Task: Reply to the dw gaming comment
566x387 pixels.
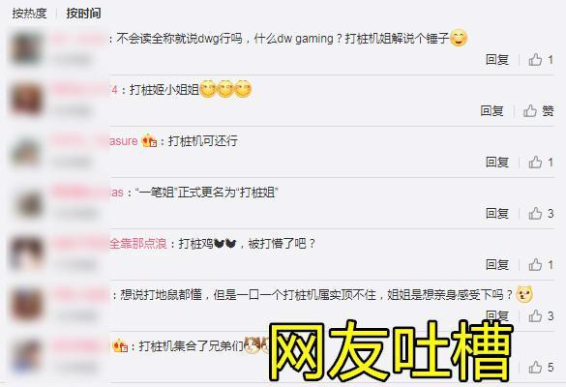Action: click(497, 60)
